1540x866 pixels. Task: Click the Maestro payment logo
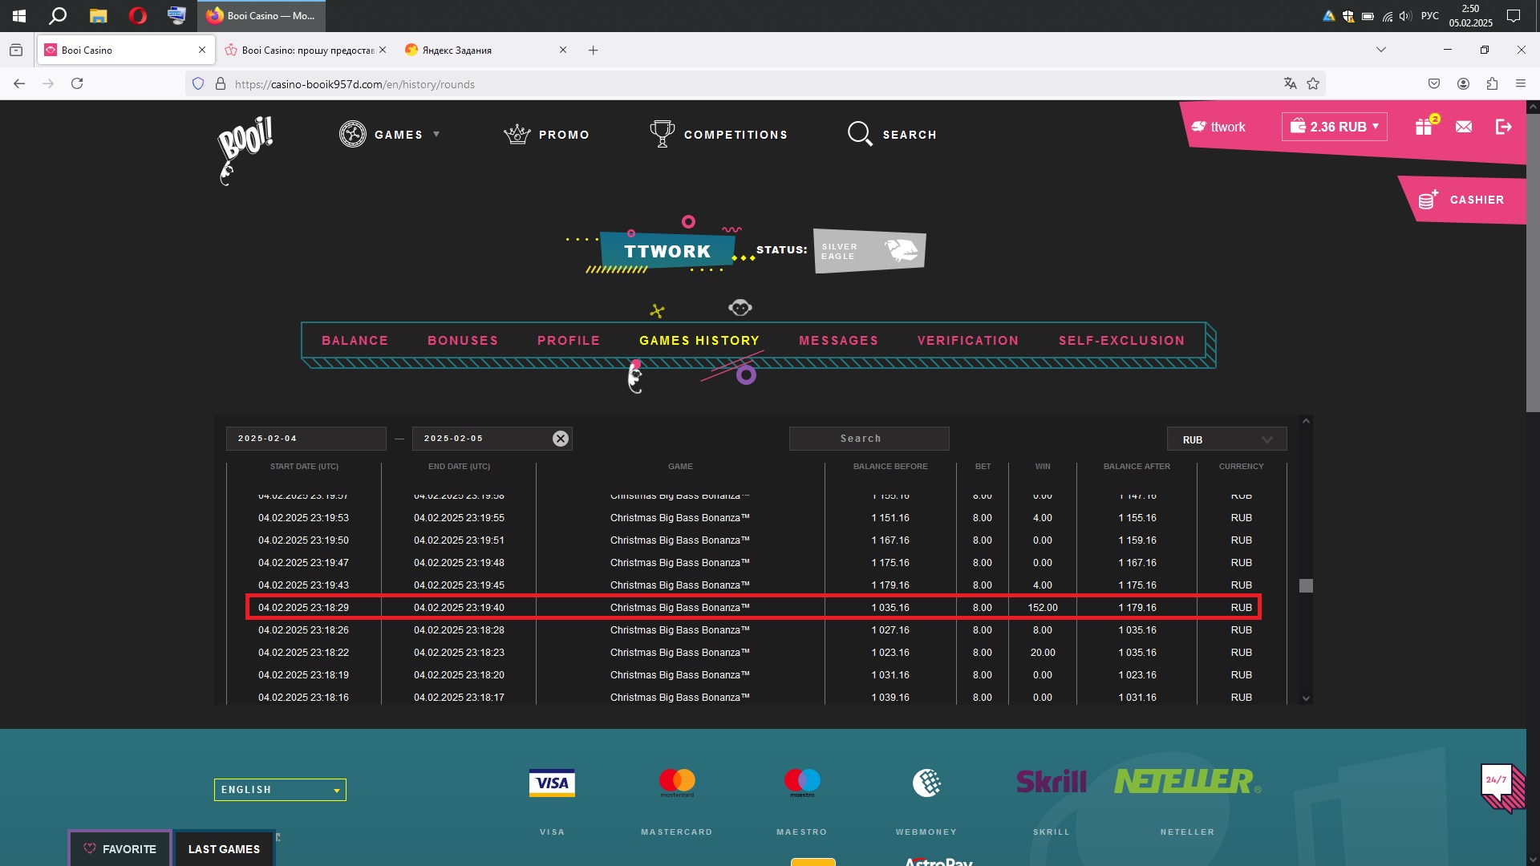tap(802, 782)
